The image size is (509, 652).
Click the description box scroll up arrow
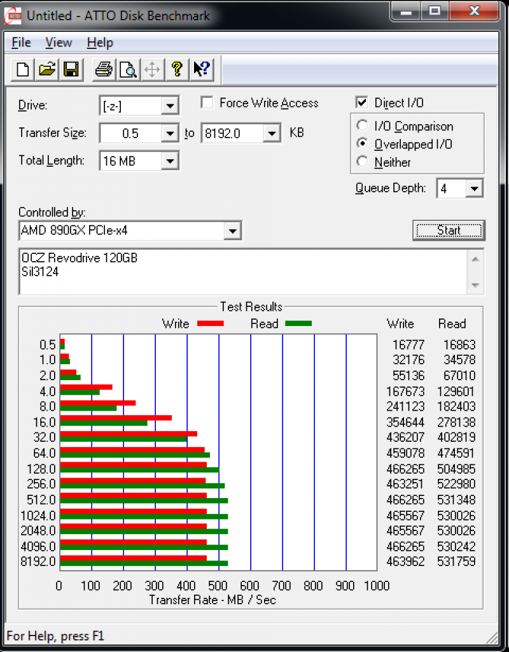(476, 259)
